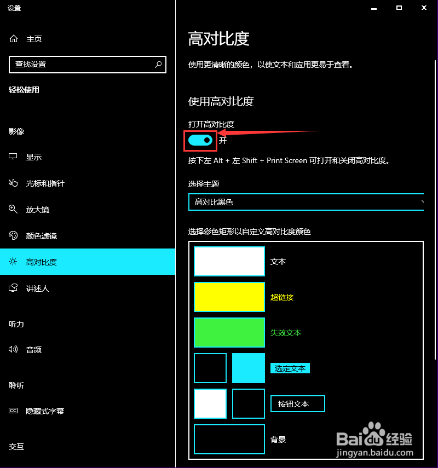Click the 文本 label beside the white swatch

click(x=278, y=262)
